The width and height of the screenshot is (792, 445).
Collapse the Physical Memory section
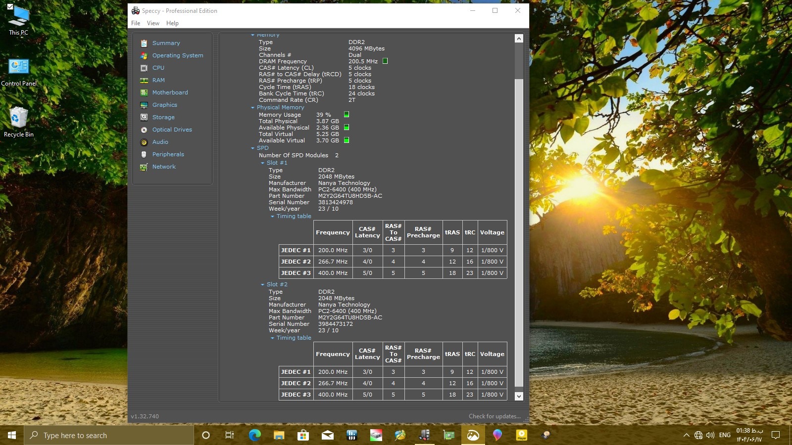[252, 107]
